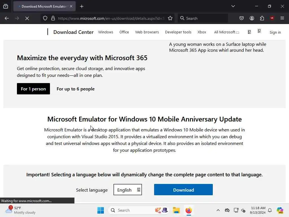Show site security padlock info
This screenshot has height=217, width=289.
[x=53, y=18]
